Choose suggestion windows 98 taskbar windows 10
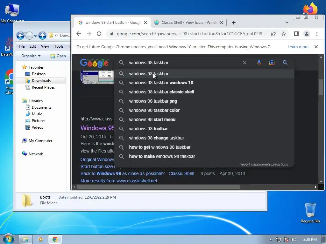This screenshot has height=244, width=326. tap(204, 83)
